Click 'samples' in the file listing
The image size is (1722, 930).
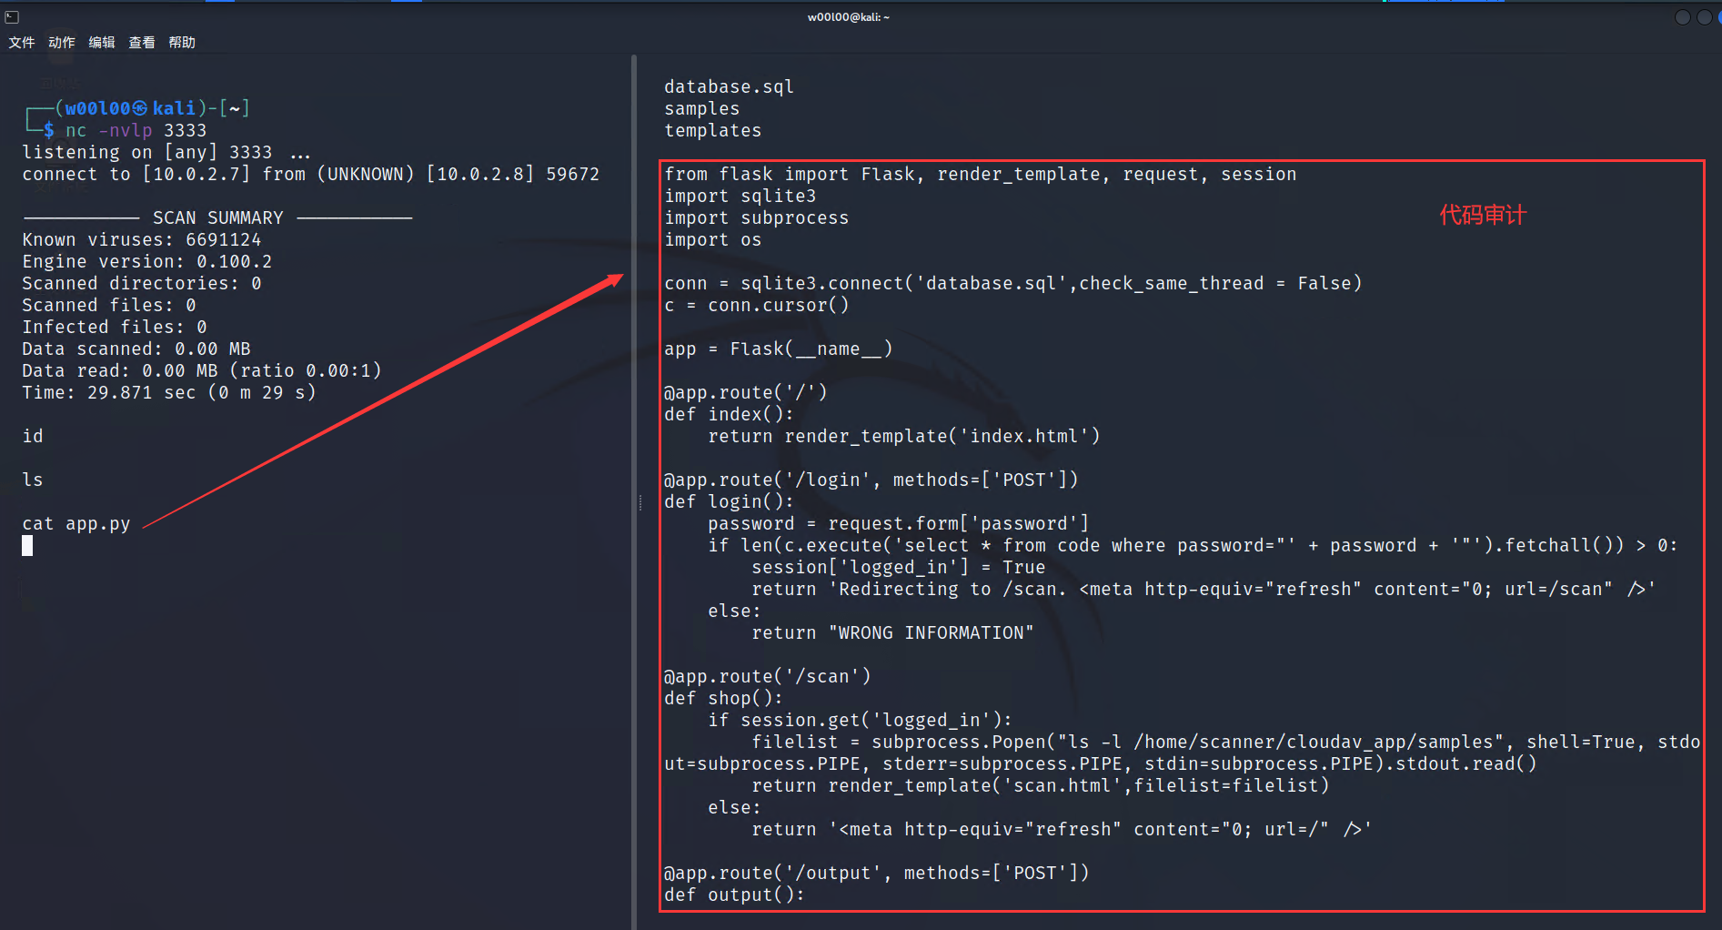701,108
